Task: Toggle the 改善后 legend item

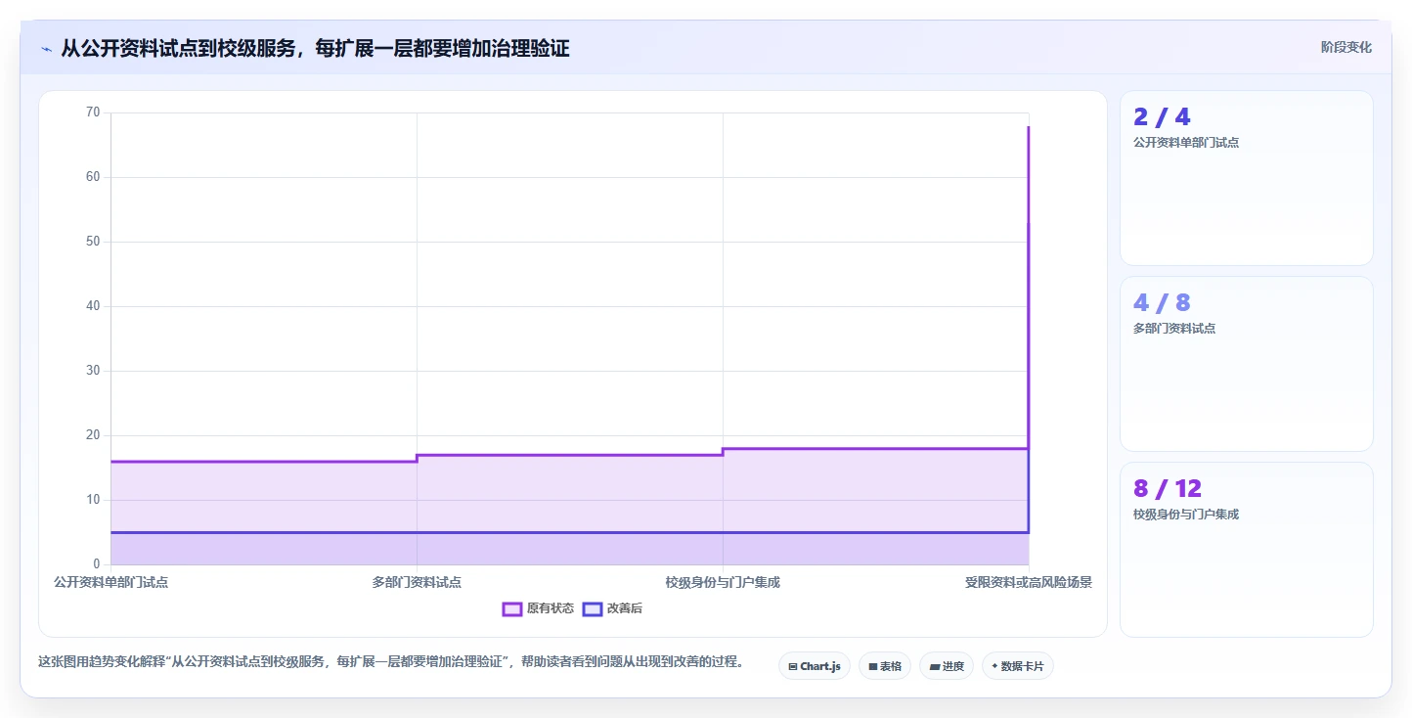Action: point(612,608)
